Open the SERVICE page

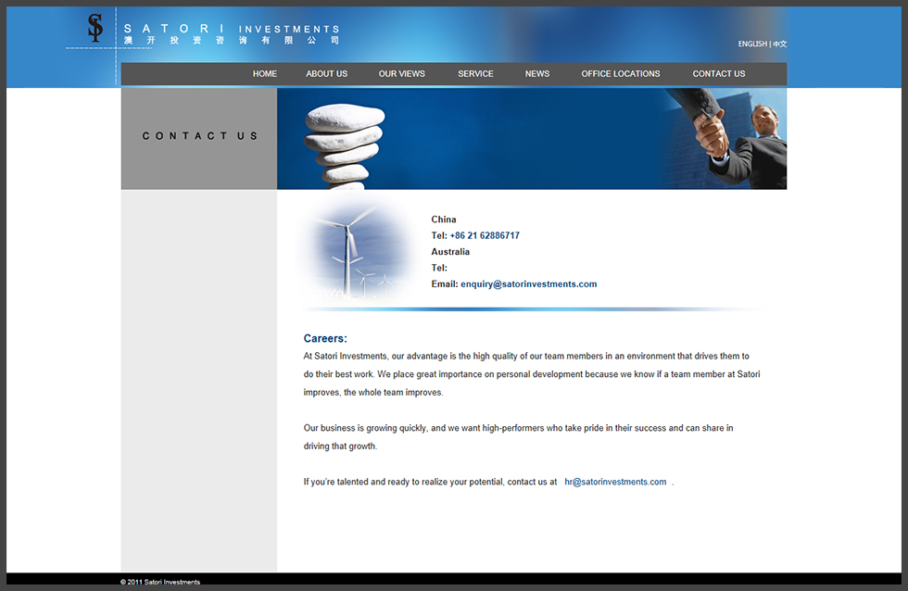tap(475, 74)
